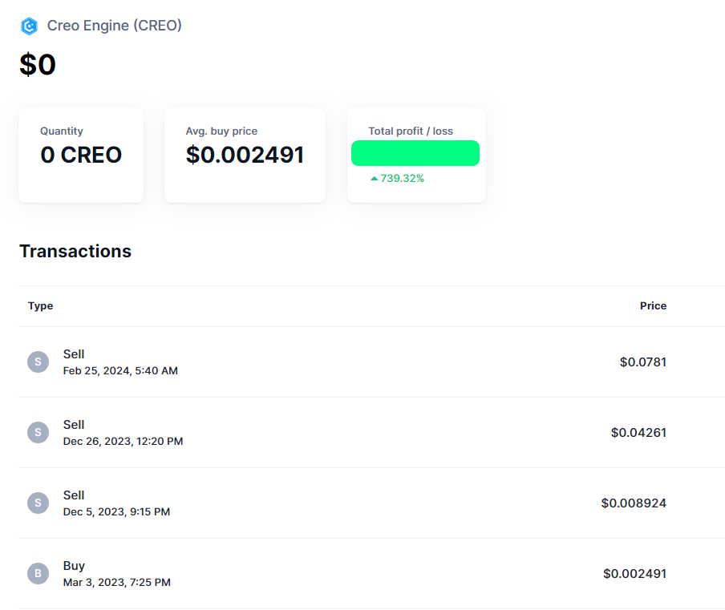
Task: Click the green upward triangle indicator
Action: click(374, 178)
